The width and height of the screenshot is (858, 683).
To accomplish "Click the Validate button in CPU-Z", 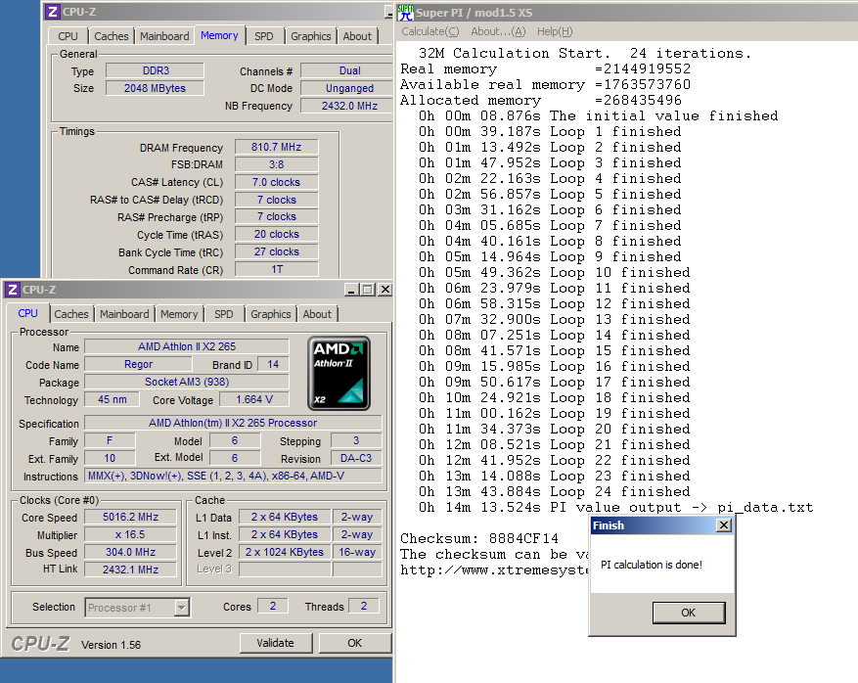I will point(276,643).
